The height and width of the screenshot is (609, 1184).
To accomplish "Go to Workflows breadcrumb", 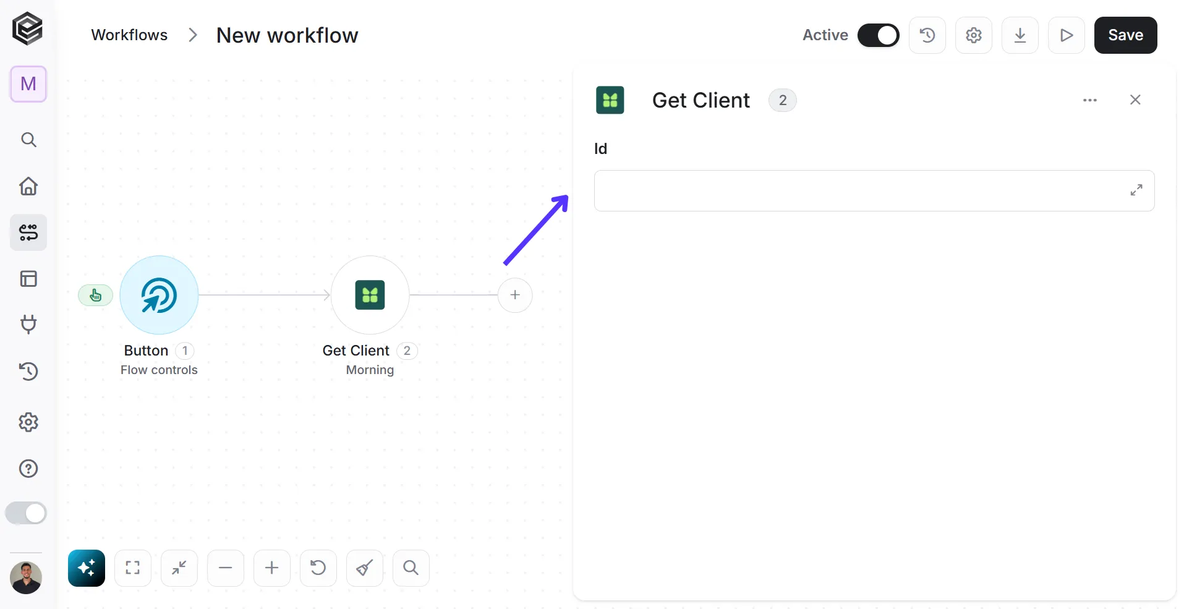I will point(129,35).
